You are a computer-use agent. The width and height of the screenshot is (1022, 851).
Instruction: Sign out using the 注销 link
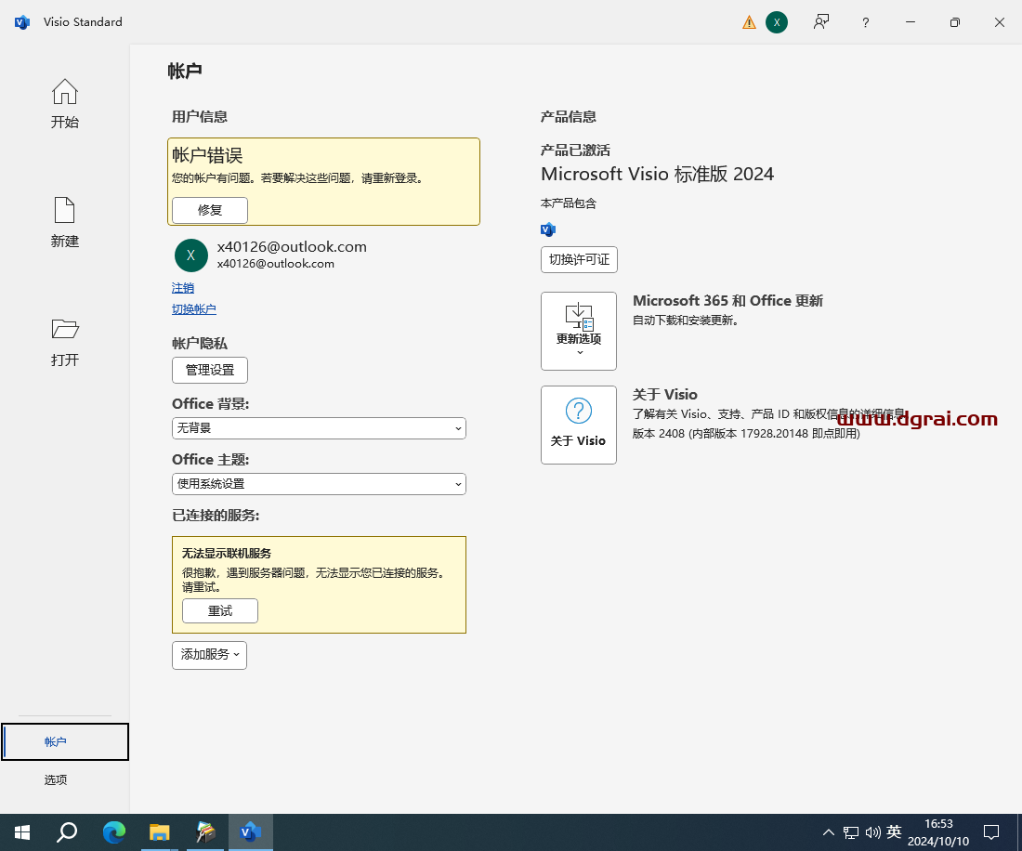(x=183, y=288)
